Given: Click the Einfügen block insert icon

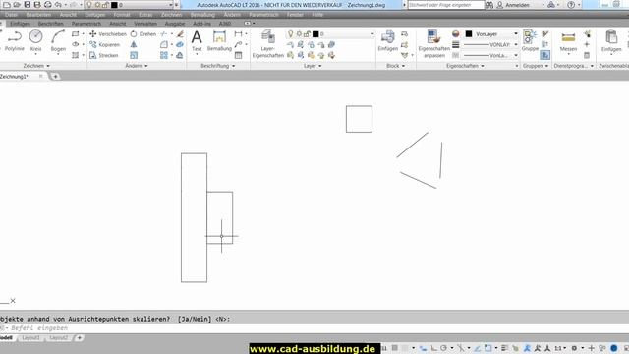Looking at the screenshot, I should click(388, 40).
